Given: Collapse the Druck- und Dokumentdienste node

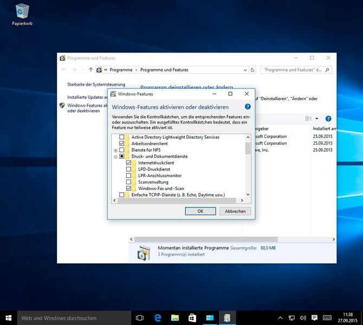Looking at the screenshot, I should click(x=115, y=157).
